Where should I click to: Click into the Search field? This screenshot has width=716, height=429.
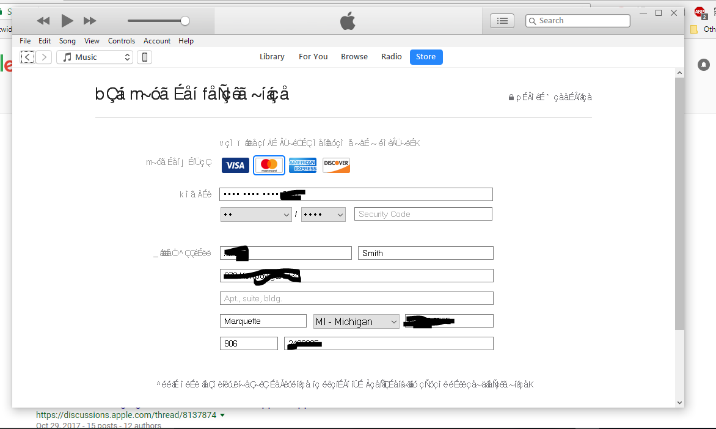578,21
